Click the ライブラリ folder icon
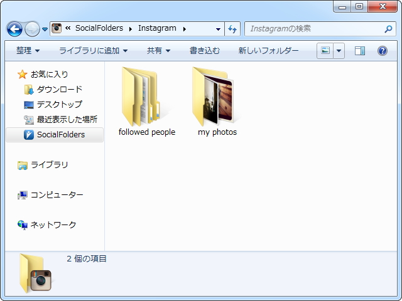 coord(23,166)
